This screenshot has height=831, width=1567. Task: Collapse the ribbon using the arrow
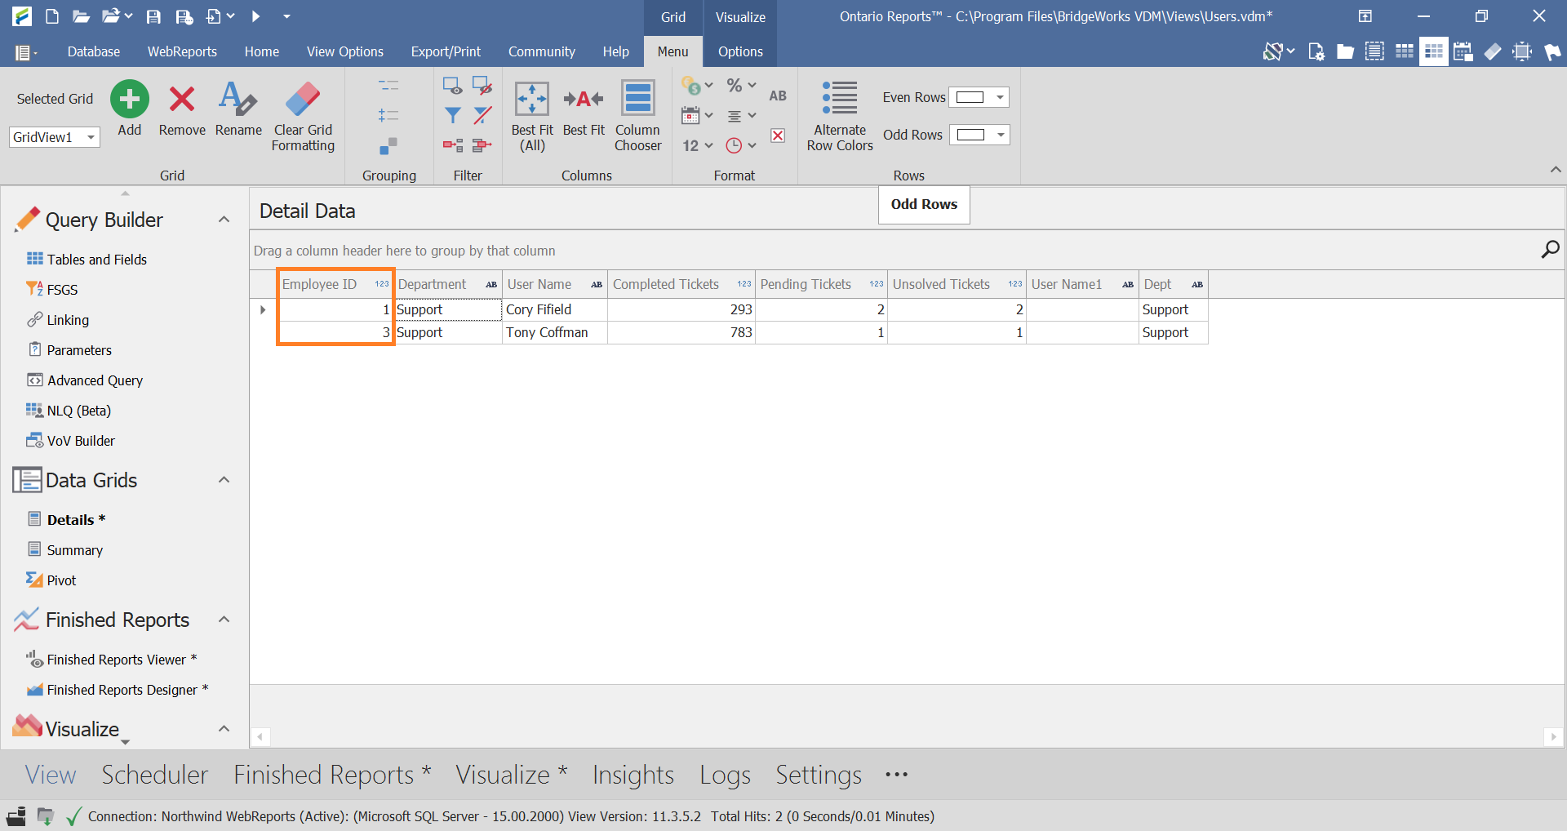pyautogui.click(x=1556, y=170)
